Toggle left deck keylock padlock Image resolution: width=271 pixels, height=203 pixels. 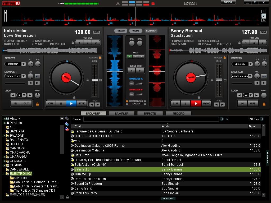pyautogui.click(x=100, y=57)
